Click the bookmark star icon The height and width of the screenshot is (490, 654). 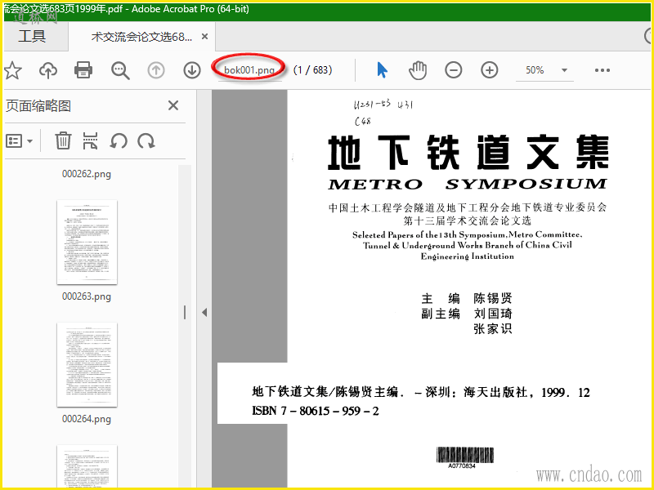[x=12, y=70]
